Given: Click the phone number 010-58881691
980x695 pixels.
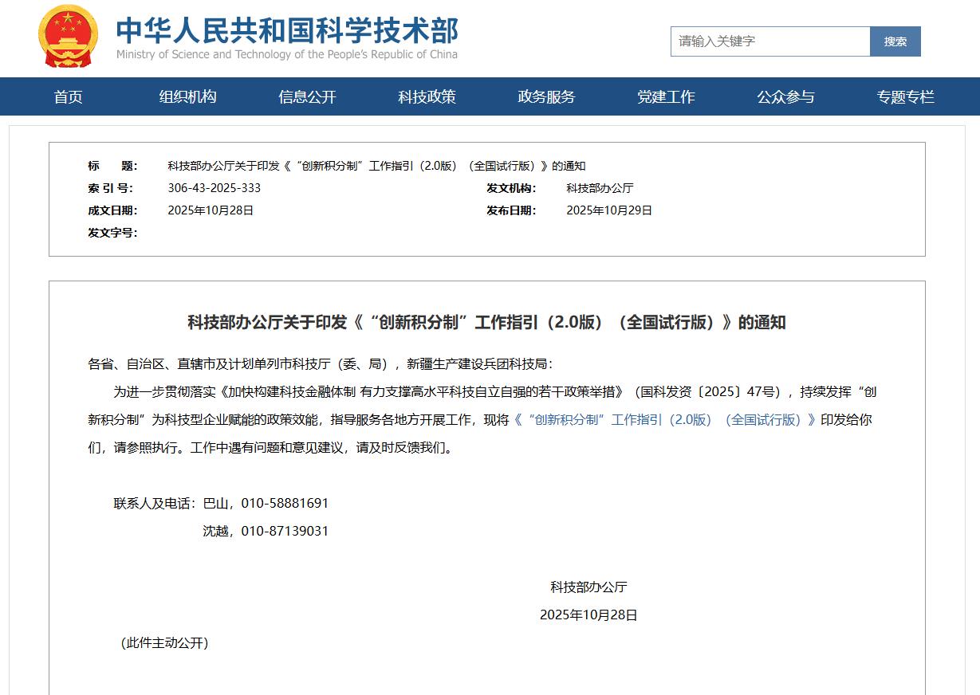Looking at the screenshot, I should pos(285,504).
